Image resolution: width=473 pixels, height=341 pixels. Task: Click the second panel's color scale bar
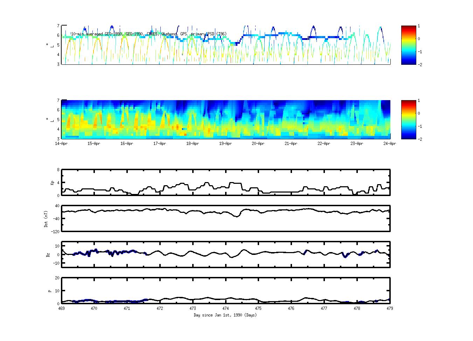(x=409, y=119)
